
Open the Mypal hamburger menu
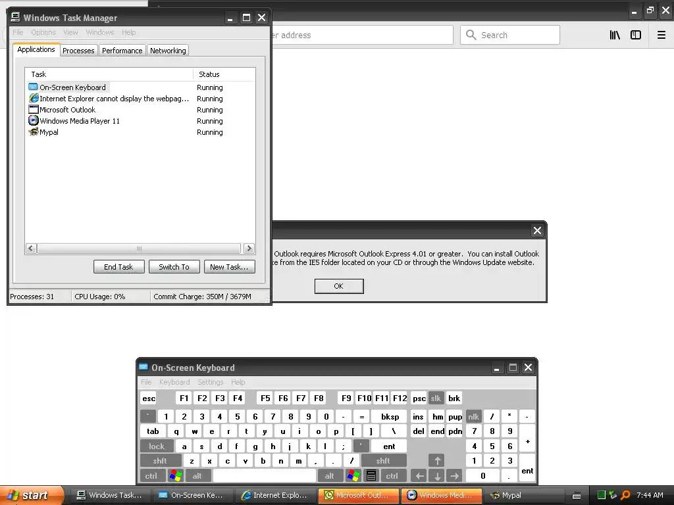point(661,35)
